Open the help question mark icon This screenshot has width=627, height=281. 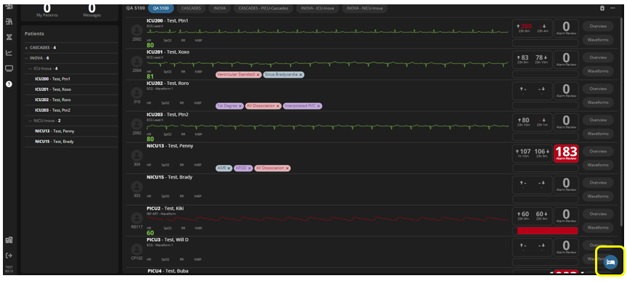pyautogui.click(x=9, y=84)
